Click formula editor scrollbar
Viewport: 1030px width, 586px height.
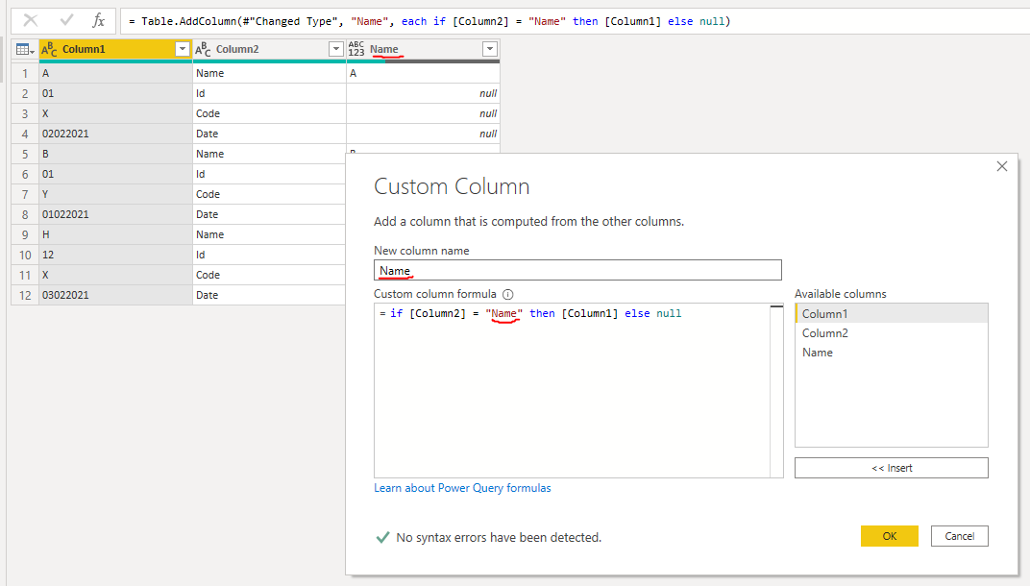click(x=776, y=390)
